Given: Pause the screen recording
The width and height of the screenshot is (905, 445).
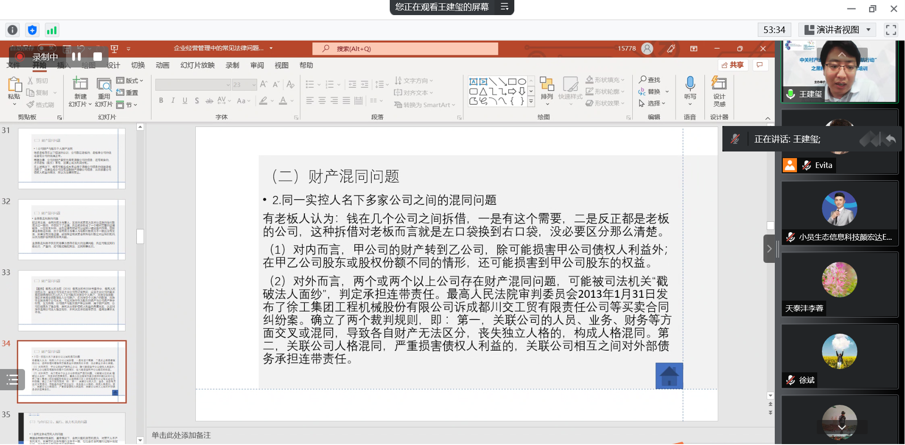Looking at the screenshot, I should tap(76, 57).
